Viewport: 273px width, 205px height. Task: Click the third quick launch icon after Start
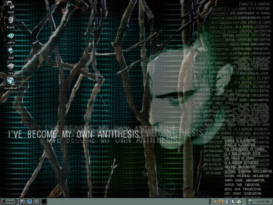37,202
